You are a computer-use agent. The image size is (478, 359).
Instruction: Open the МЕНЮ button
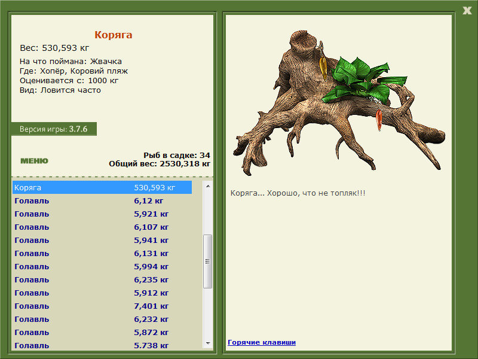coord(34,161)
